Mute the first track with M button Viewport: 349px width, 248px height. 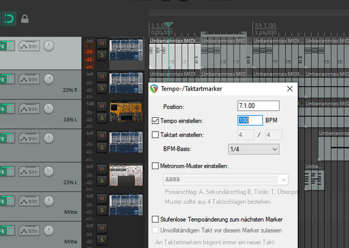pos(101,43)
